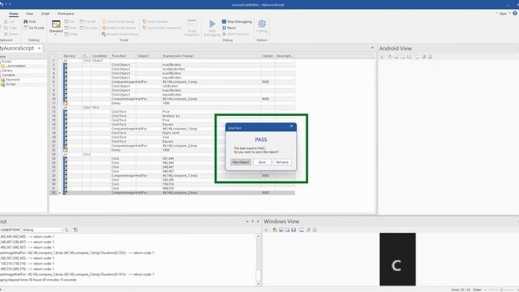The image size is (519, 292).
Task: Click the clear output icon beside Debug combo
Action: 67,230
